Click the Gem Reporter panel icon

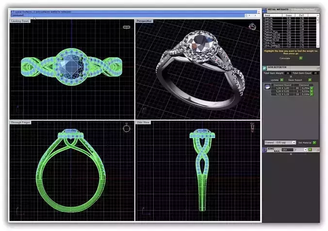tap(264, 68)
